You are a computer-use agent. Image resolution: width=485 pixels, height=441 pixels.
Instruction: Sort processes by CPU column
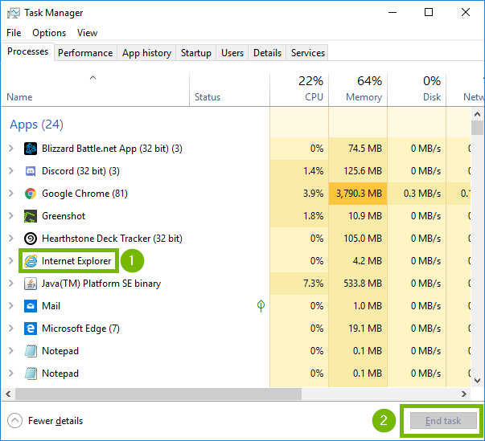click(x=299, y=90)
